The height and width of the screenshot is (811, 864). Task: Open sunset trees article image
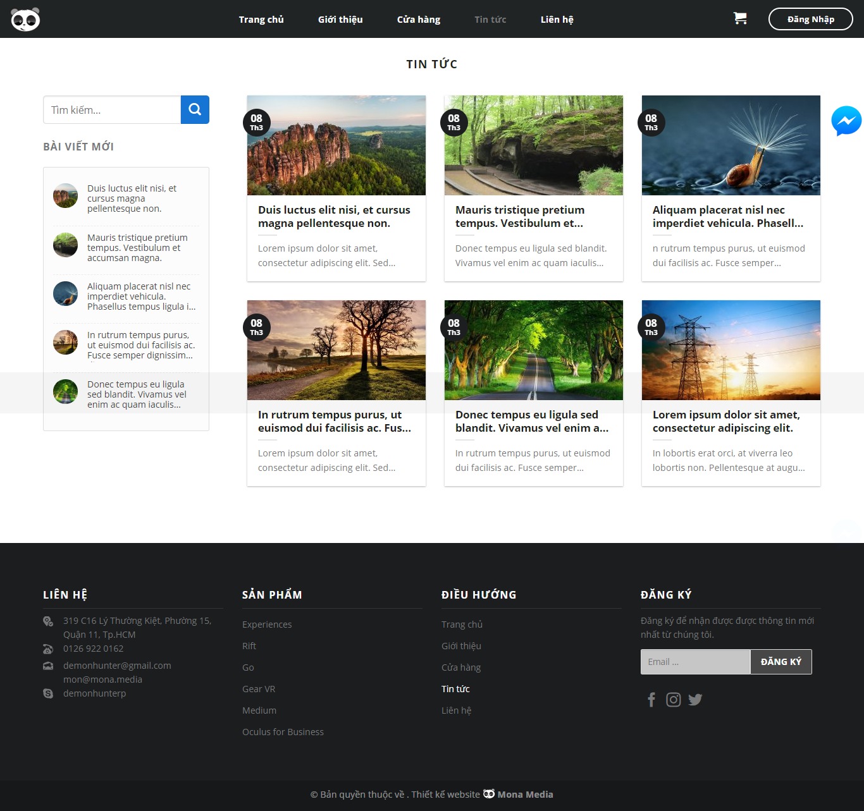[336, 350]
